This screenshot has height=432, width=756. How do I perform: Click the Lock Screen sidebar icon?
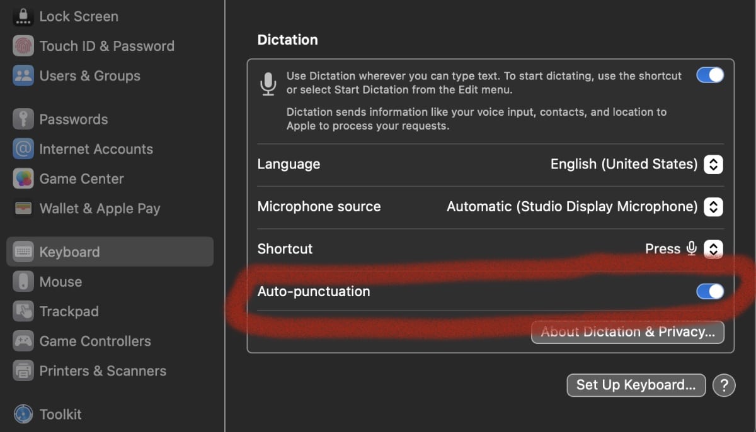tap(23, 16)
